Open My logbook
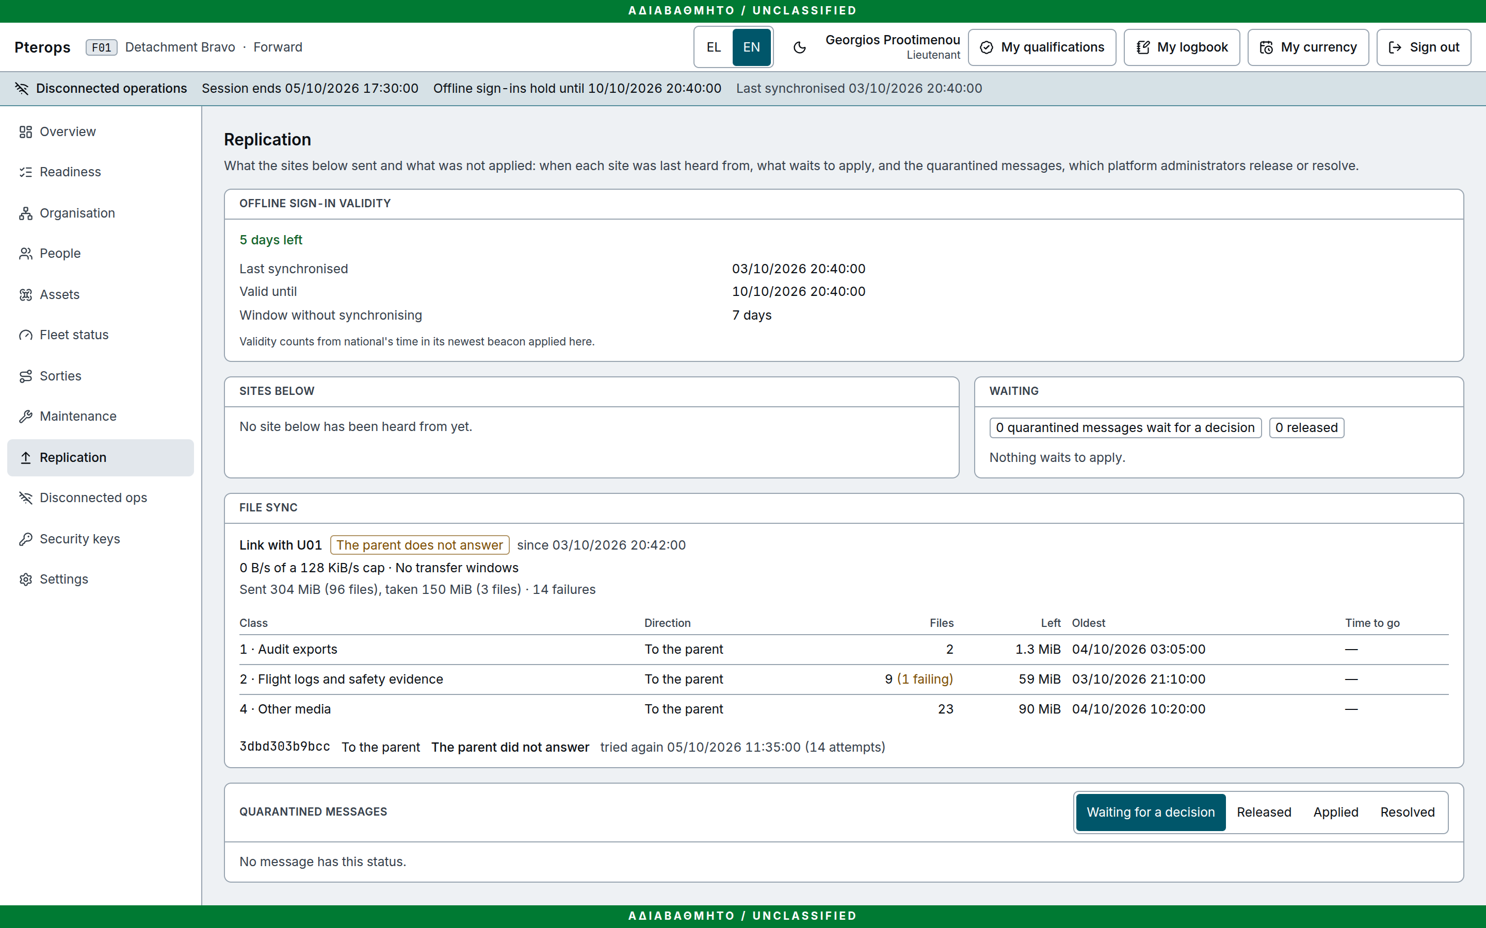1486x928 pixels. (x=1182, y=47)
